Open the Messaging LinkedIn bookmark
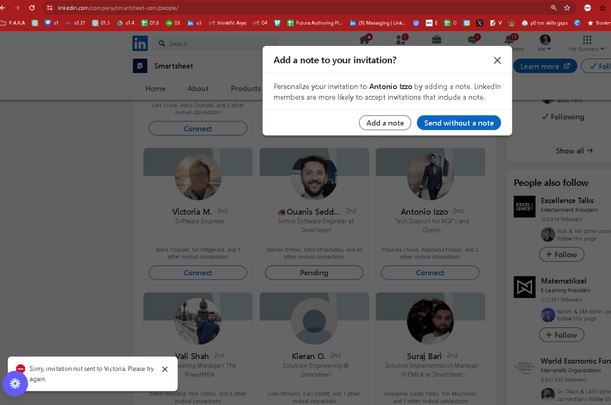This screenshot has width=611, height=405. pyautogui.click(x=377, y=23)
